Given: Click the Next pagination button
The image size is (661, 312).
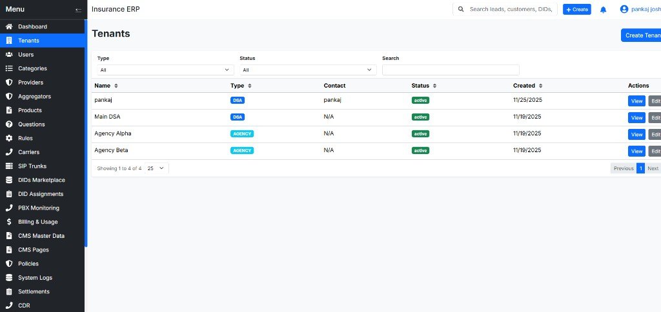Looking at the screenshot, I should coord(653,168).
